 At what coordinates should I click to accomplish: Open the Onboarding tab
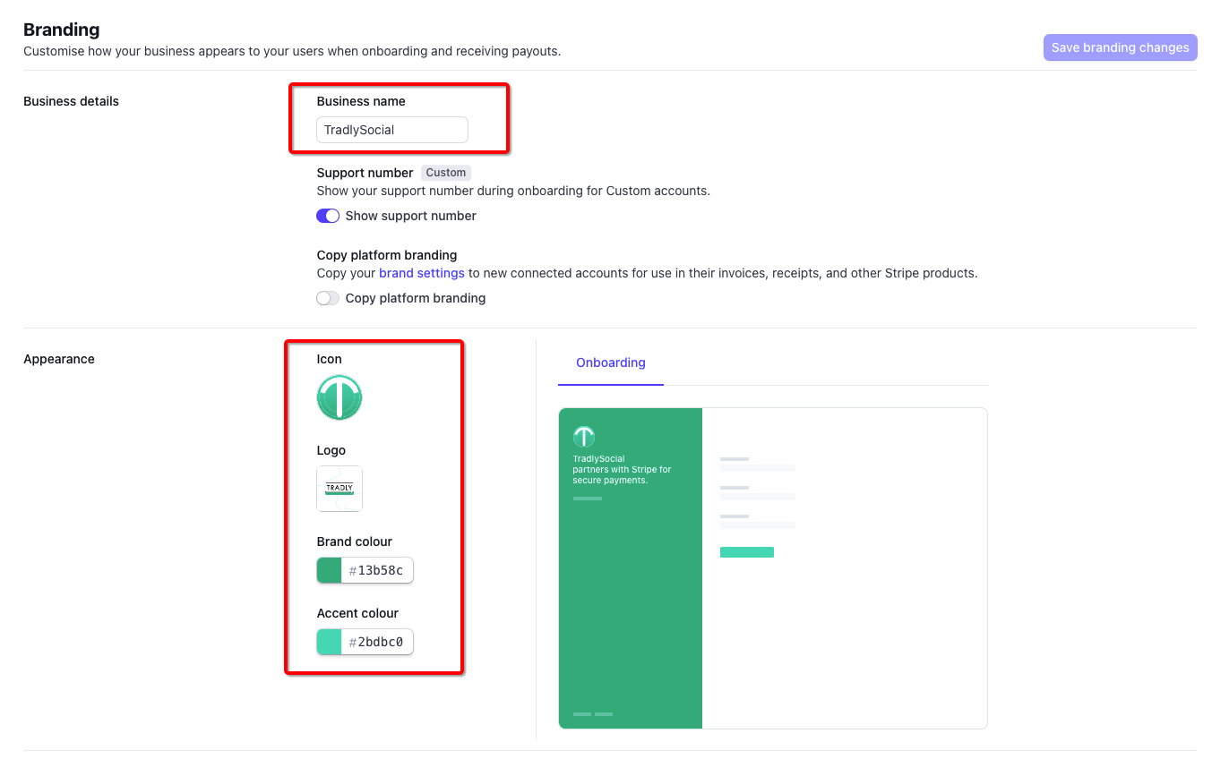point(611,362)
